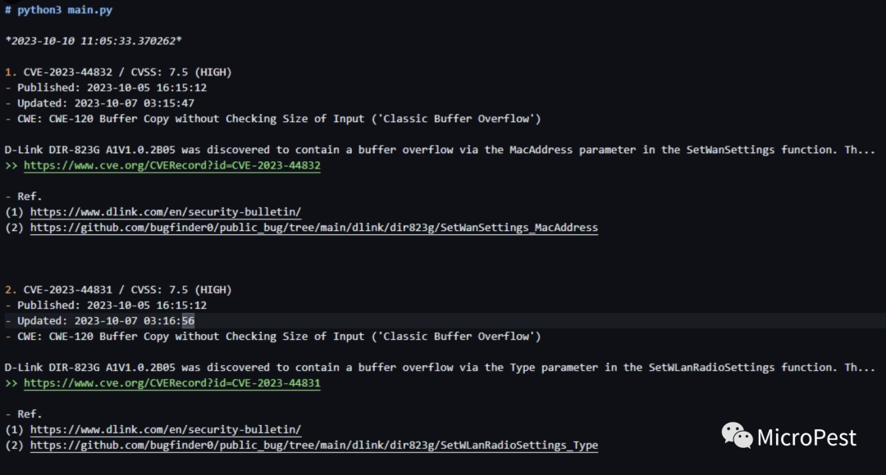Open dlink security-bulletin link under CVE-2023-44831
Image resolution: width=886 pixels, height=475 pixels.
[166, 430]
